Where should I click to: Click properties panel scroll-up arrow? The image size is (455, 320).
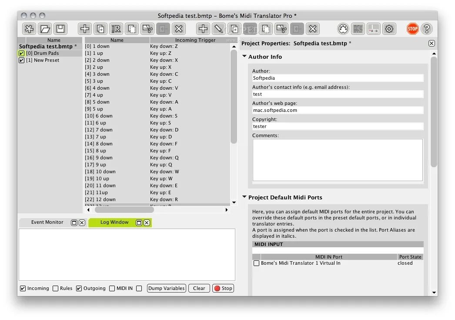click(434, 54)
